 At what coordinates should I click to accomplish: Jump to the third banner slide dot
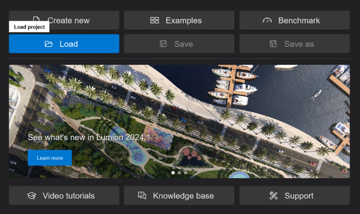[x=186, y=173]
